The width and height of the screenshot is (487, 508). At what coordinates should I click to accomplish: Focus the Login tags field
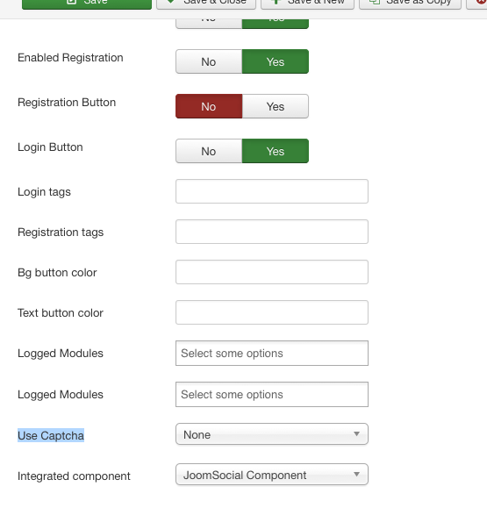(272, 191)
